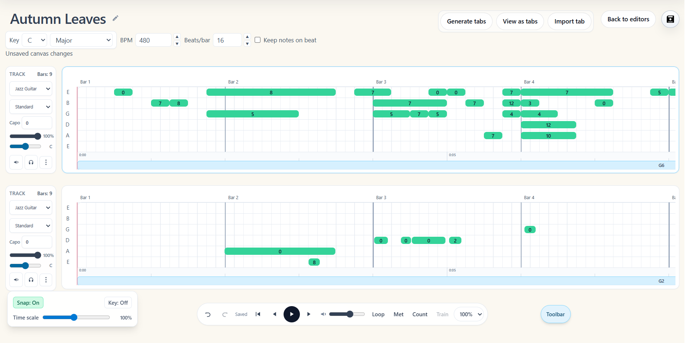Select fret 10 note on A string Bar 4
Image resolution: width=687 pixels, height=343 pixels.
548,136
